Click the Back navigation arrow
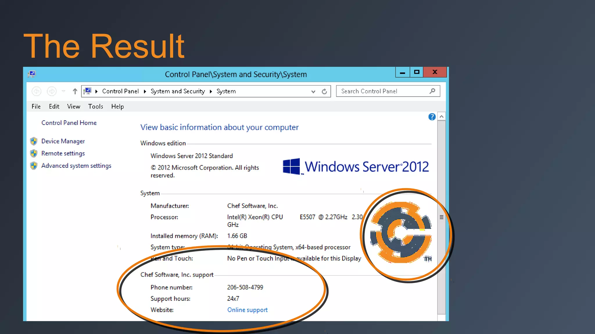 (x=36, y=91)
